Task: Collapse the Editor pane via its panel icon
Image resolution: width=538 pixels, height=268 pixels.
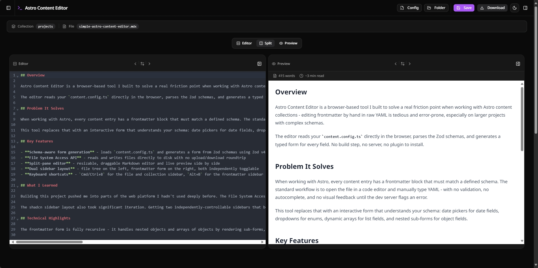Action: click(x=259, y=64)
